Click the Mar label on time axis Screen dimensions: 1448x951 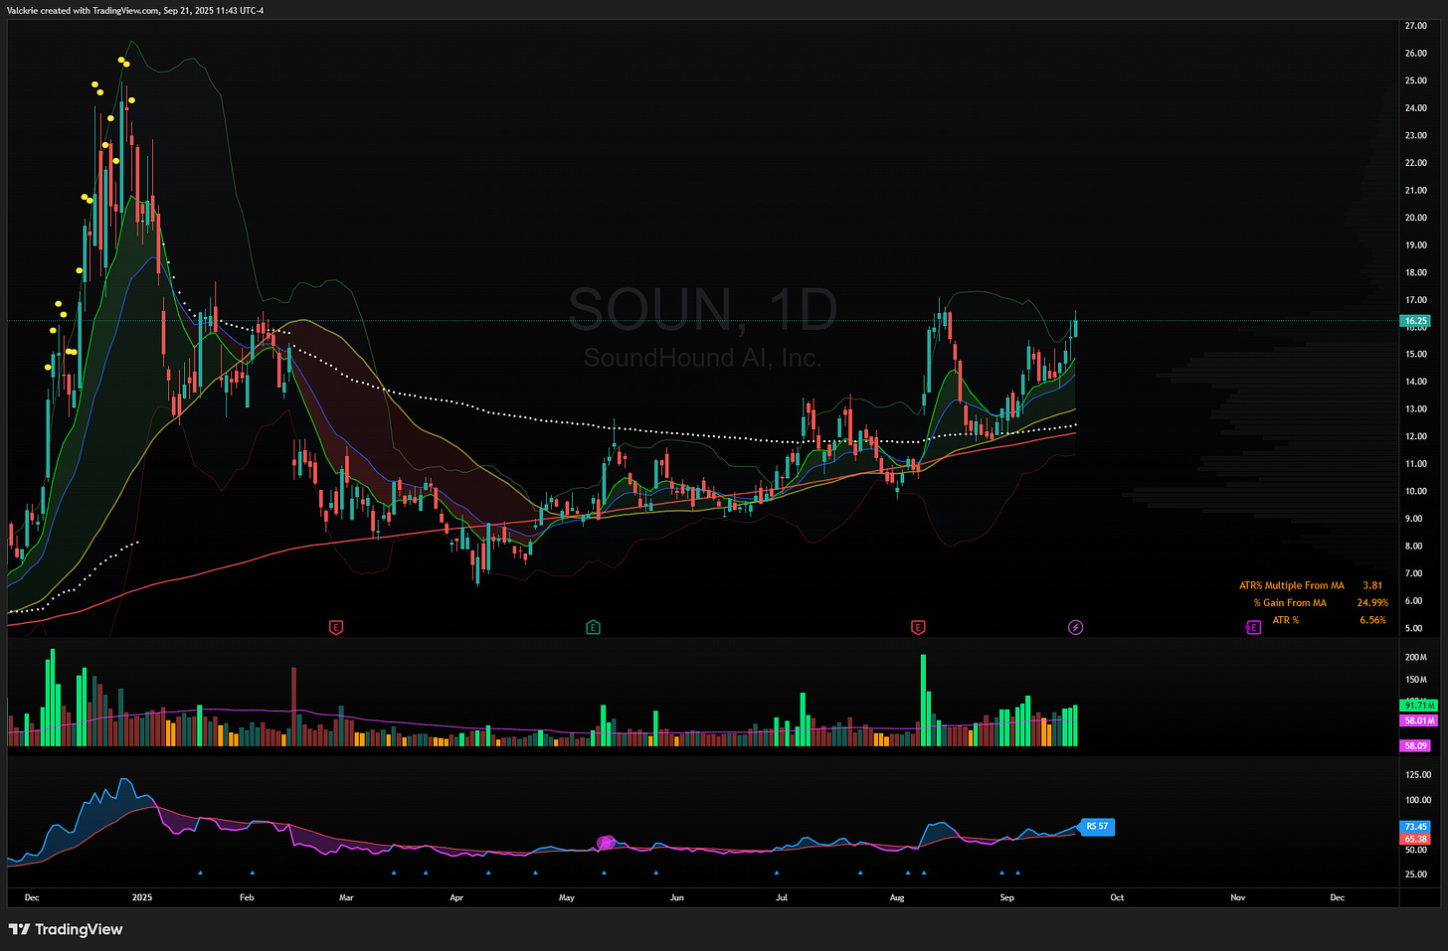346,897
